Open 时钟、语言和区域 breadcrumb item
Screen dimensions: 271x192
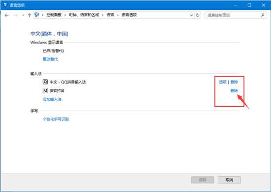tap(84, 15)
